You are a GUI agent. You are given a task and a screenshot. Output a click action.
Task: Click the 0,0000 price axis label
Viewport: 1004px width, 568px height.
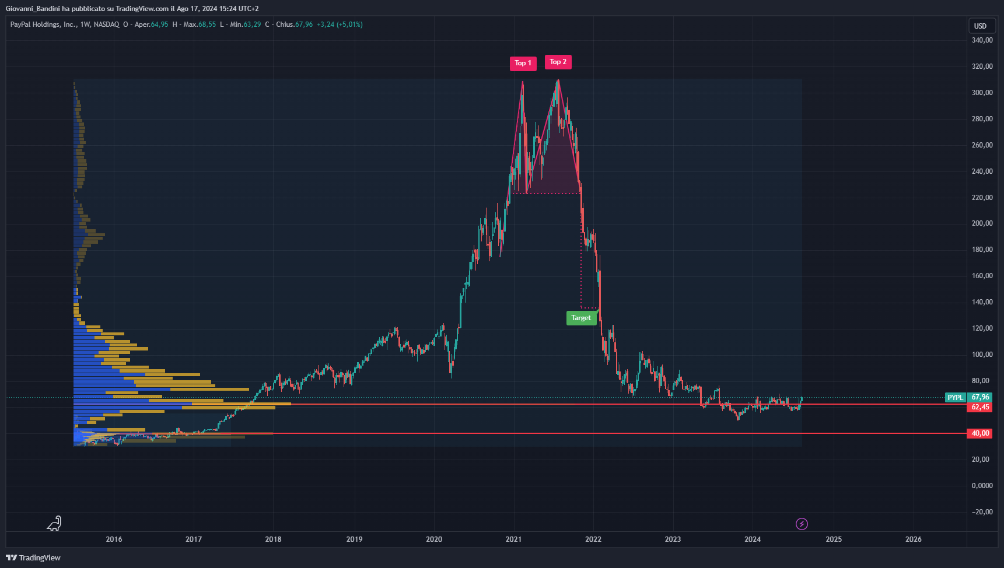click(982, 486)
